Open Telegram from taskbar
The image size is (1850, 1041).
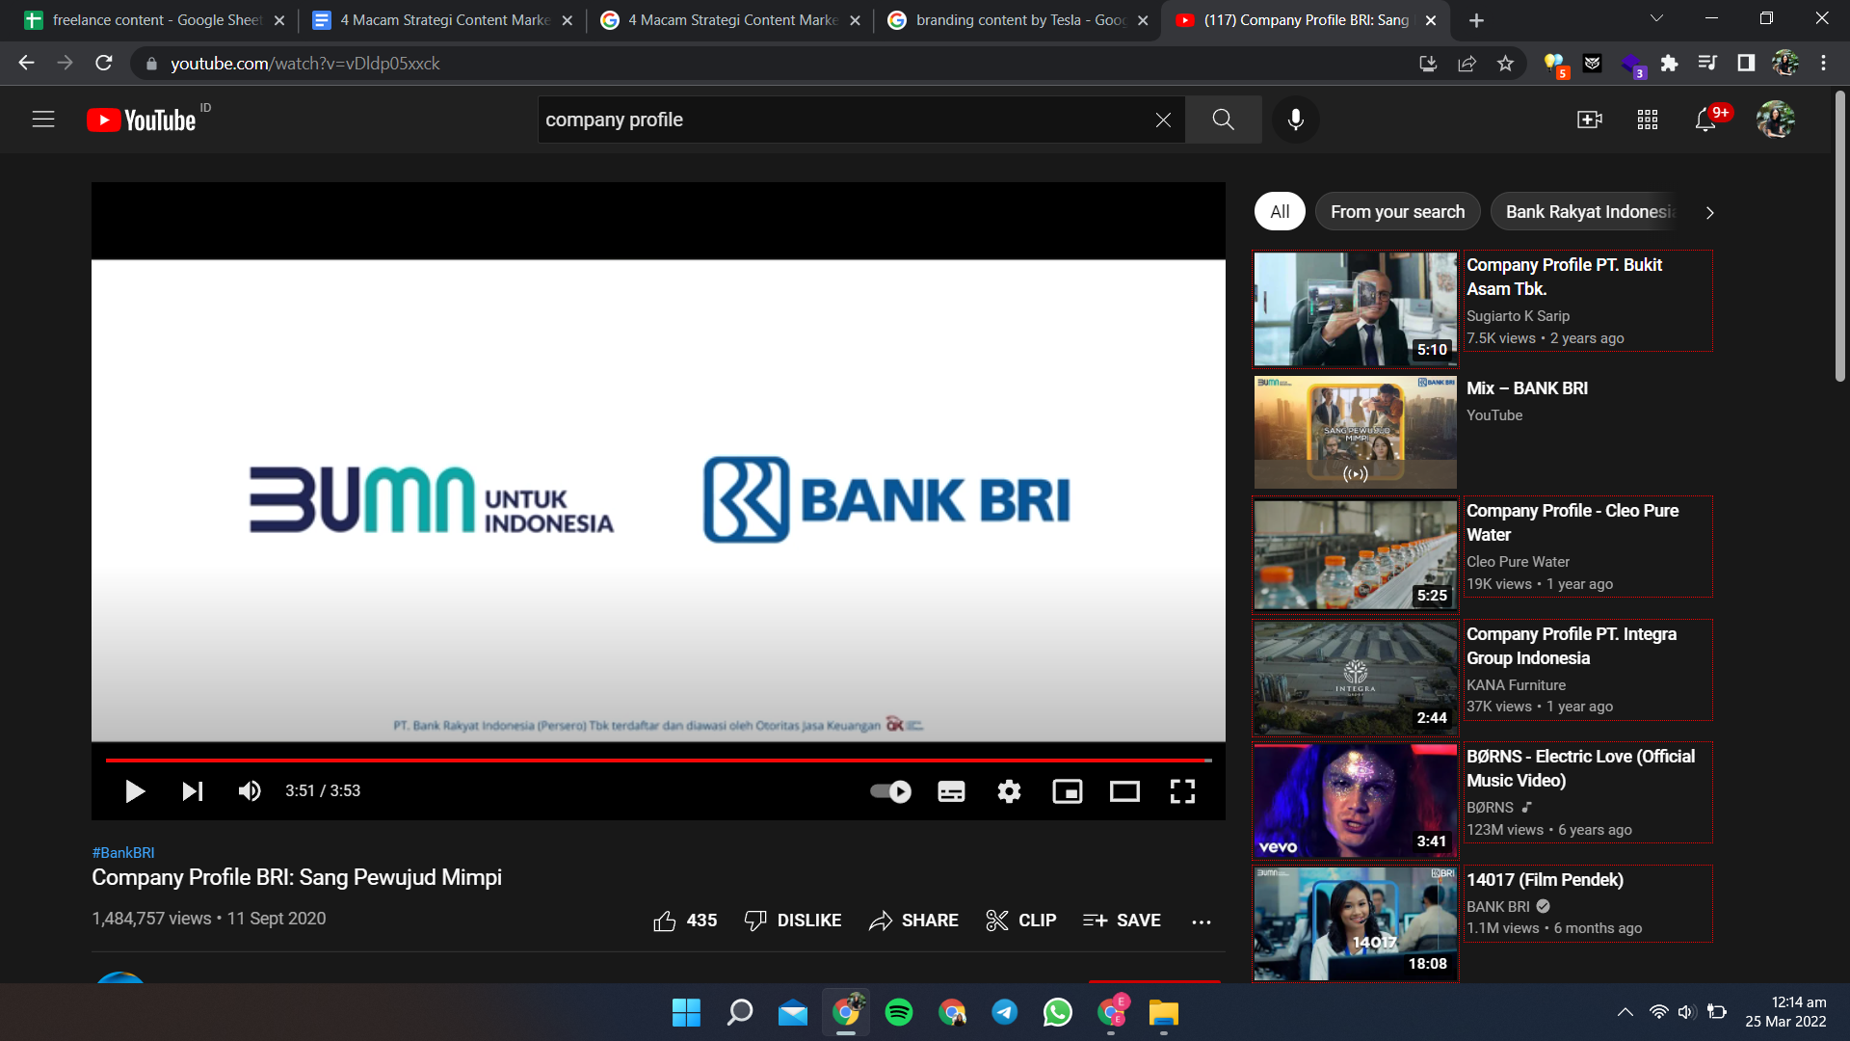tap(1004, 1012)
